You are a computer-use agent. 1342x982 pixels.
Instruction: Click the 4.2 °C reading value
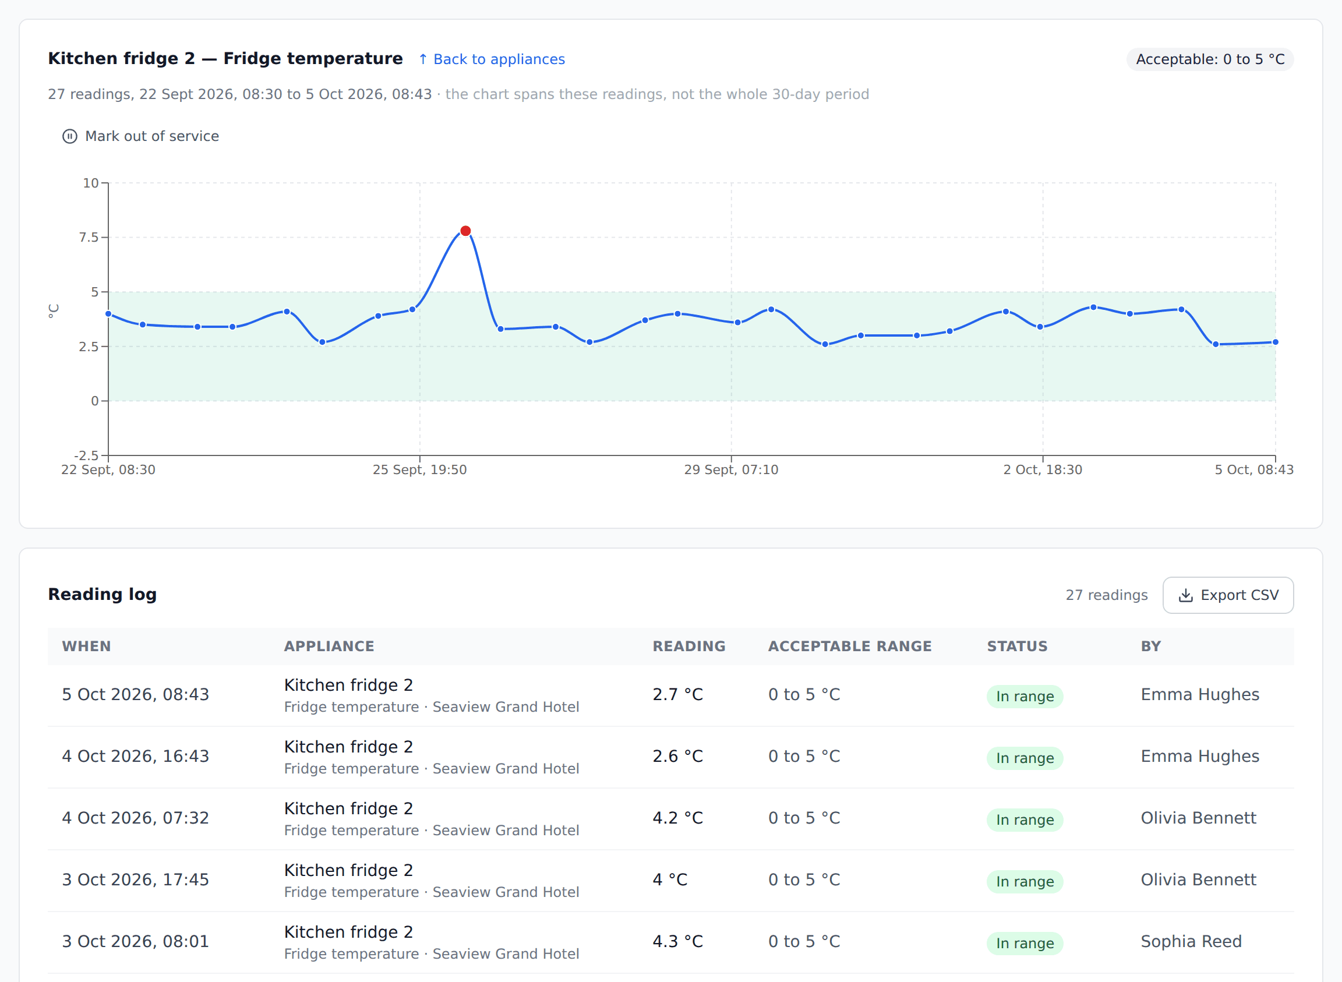click(x=677, y=818)
